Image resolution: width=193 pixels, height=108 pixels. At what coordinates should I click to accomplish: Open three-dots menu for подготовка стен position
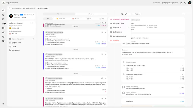click(x=183, y=66)
